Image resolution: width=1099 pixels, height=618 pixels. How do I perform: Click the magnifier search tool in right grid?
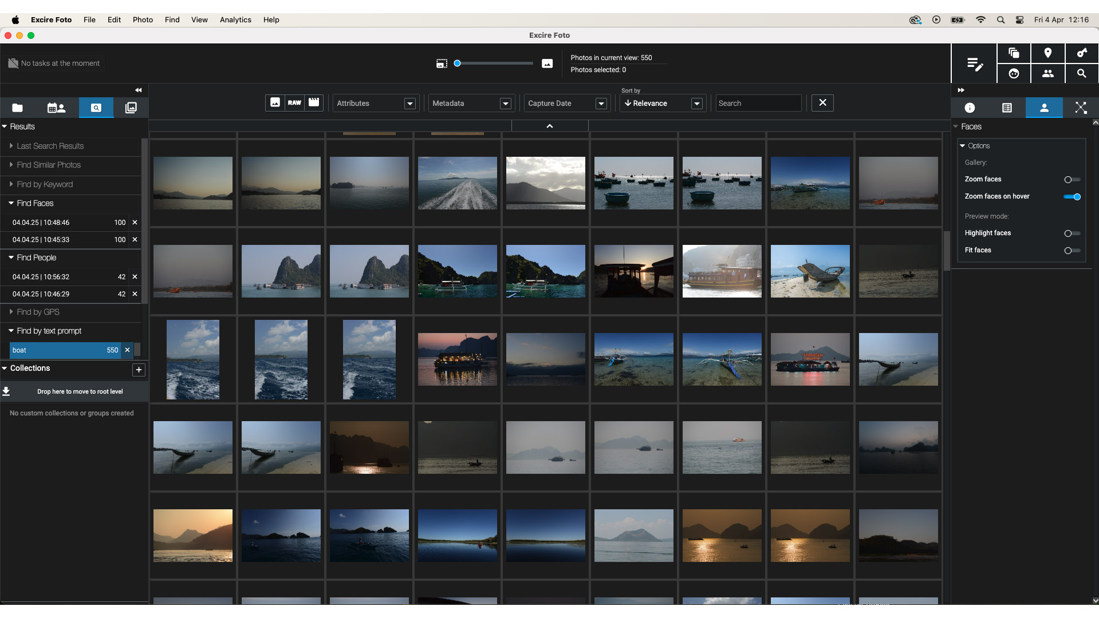(1081, 73)
